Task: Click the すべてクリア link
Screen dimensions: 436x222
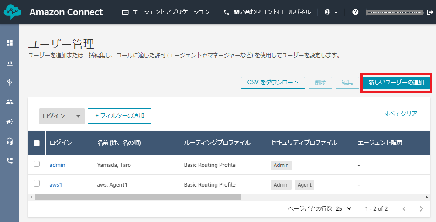Action: (400, 114)
